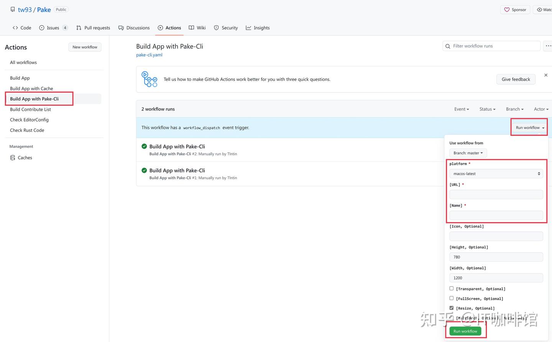Open Caches via the database icon
The width and height of the screenshot is (552, 342).
click(13, 158)
